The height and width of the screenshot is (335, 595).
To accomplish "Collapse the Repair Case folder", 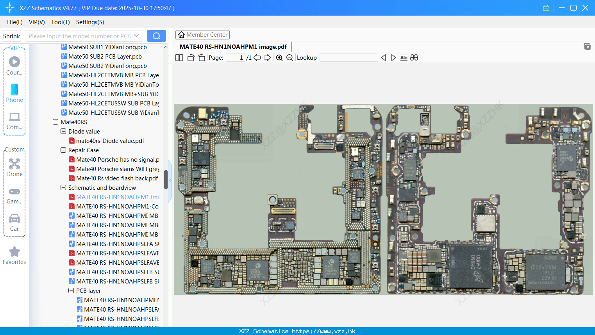I will 63,150.
